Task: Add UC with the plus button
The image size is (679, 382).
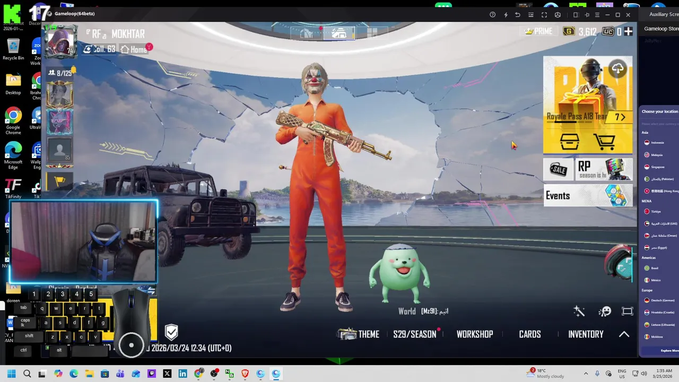Action: [x=628, y=32]
